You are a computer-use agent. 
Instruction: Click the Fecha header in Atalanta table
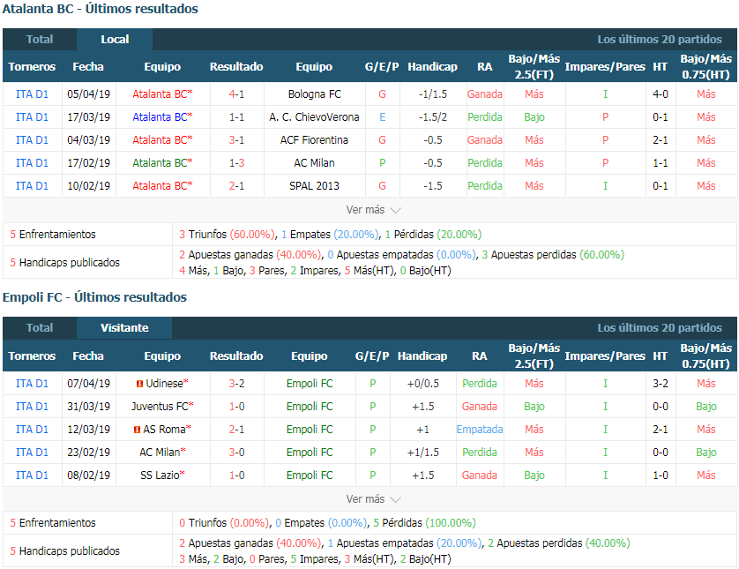(x=88, y=67)
